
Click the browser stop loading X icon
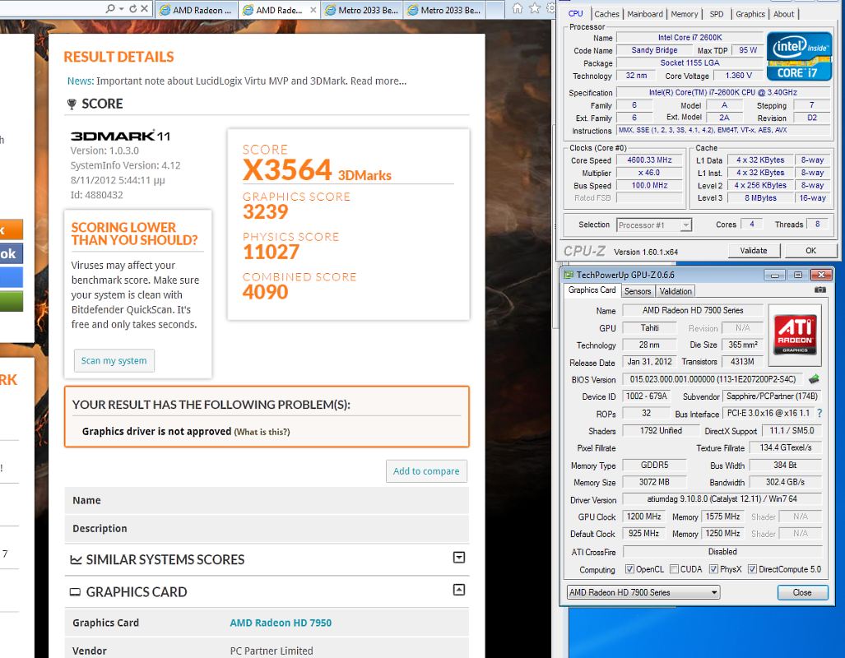coord(144,8)
